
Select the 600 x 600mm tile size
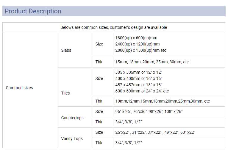point(142,91)
